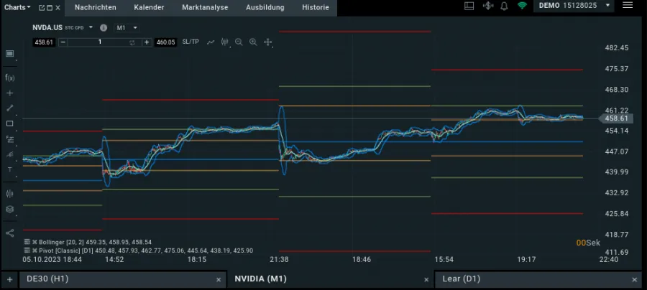The width and height of the screenshot is (647, 290).
Task: Open the notifications bell
Action: 505,6
